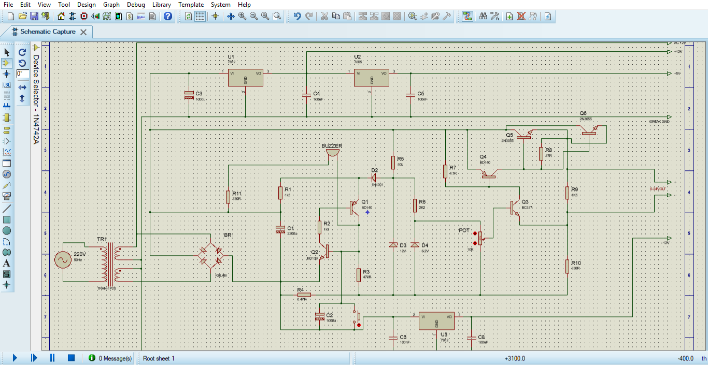Open a project with the folder icon

(x=23, y=16)
